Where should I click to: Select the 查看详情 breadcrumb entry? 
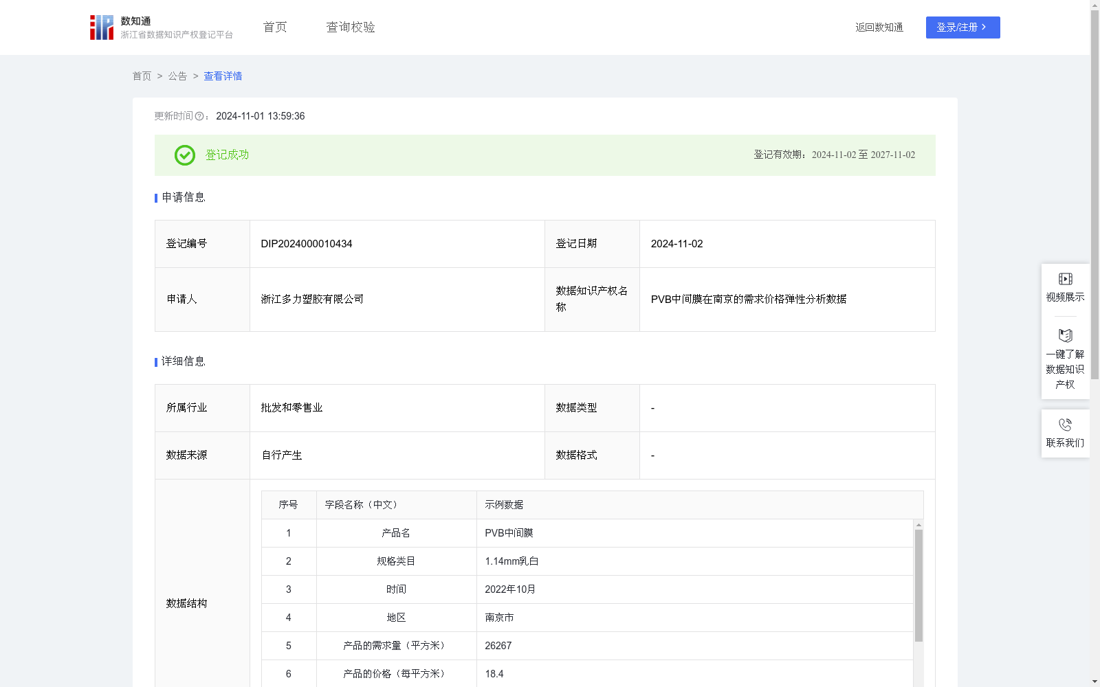point(222,76)
